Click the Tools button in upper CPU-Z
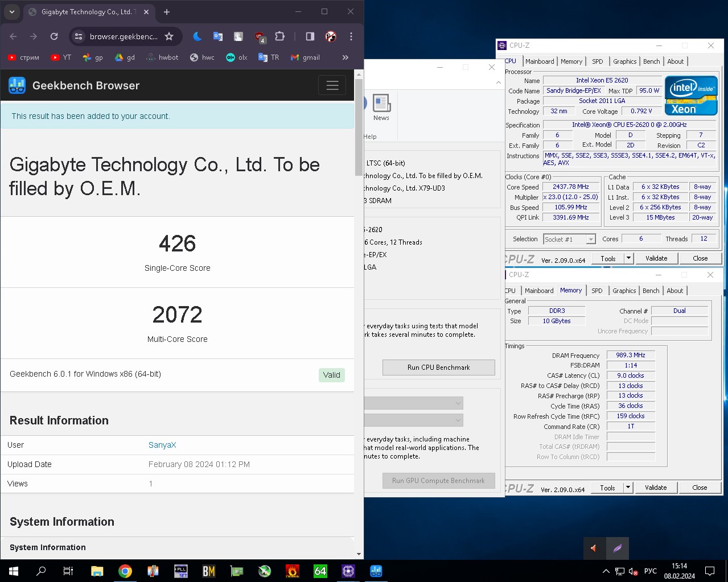This screenshot has height=582, width=728. (608, 258)
